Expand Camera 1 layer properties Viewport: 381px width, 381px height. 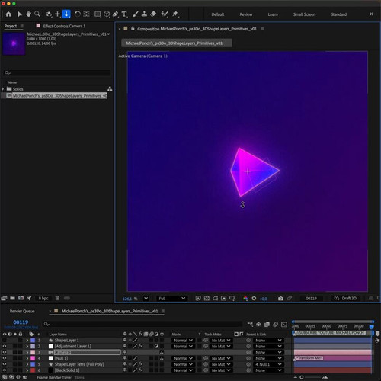click(x=27, y=352)
